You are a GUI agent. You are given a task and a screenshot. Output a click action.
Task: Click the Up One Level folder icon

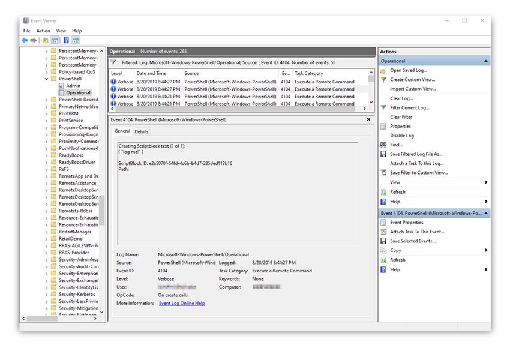point(46,40)
